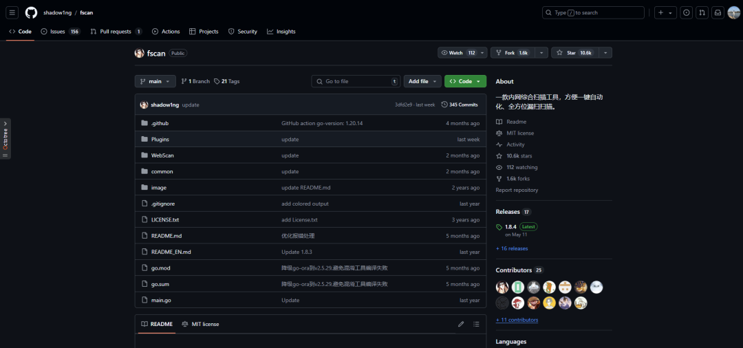Open the .gitignore file

coord(163,204)
